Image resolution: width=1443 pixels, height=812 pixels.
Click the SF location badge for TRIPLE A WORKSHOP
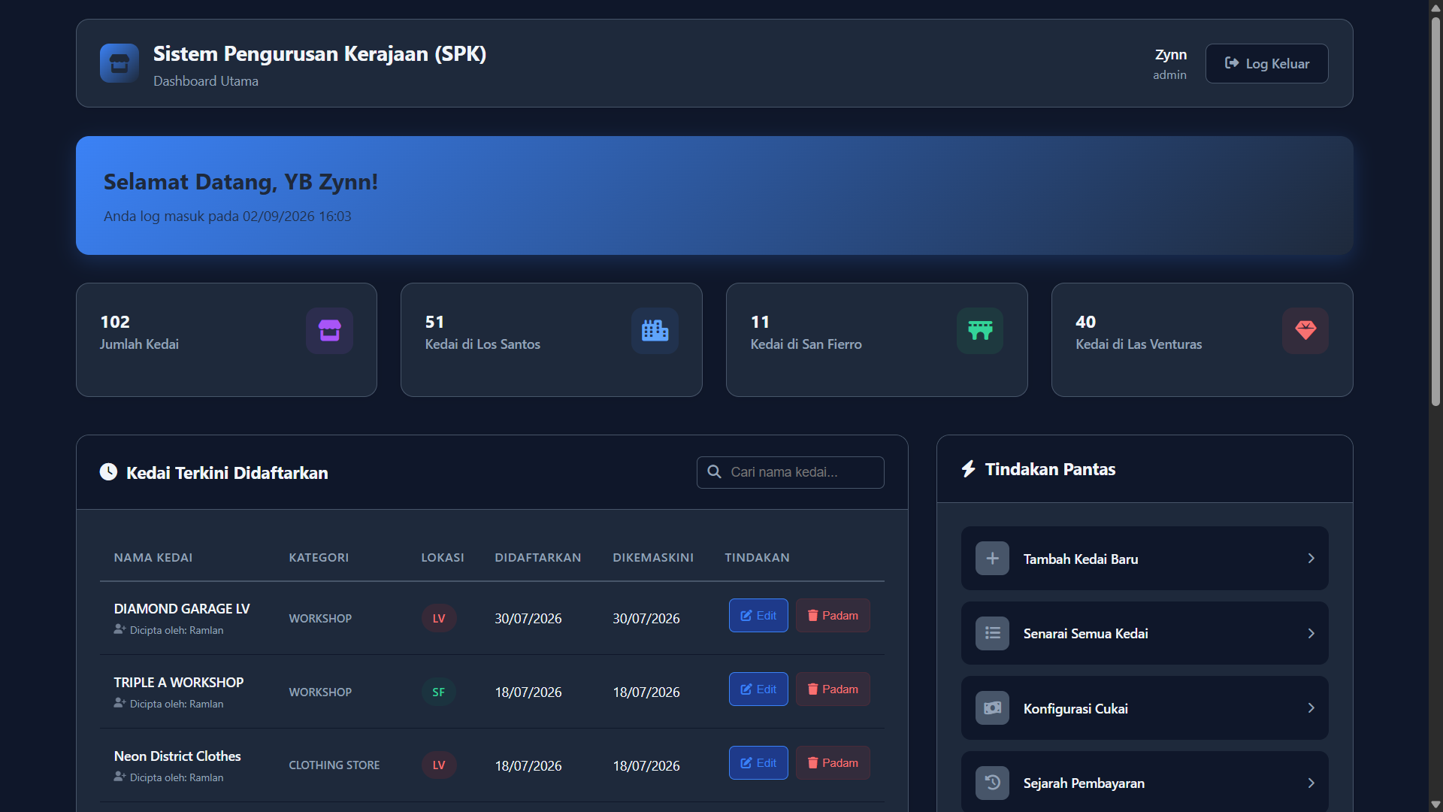point(439,692)
